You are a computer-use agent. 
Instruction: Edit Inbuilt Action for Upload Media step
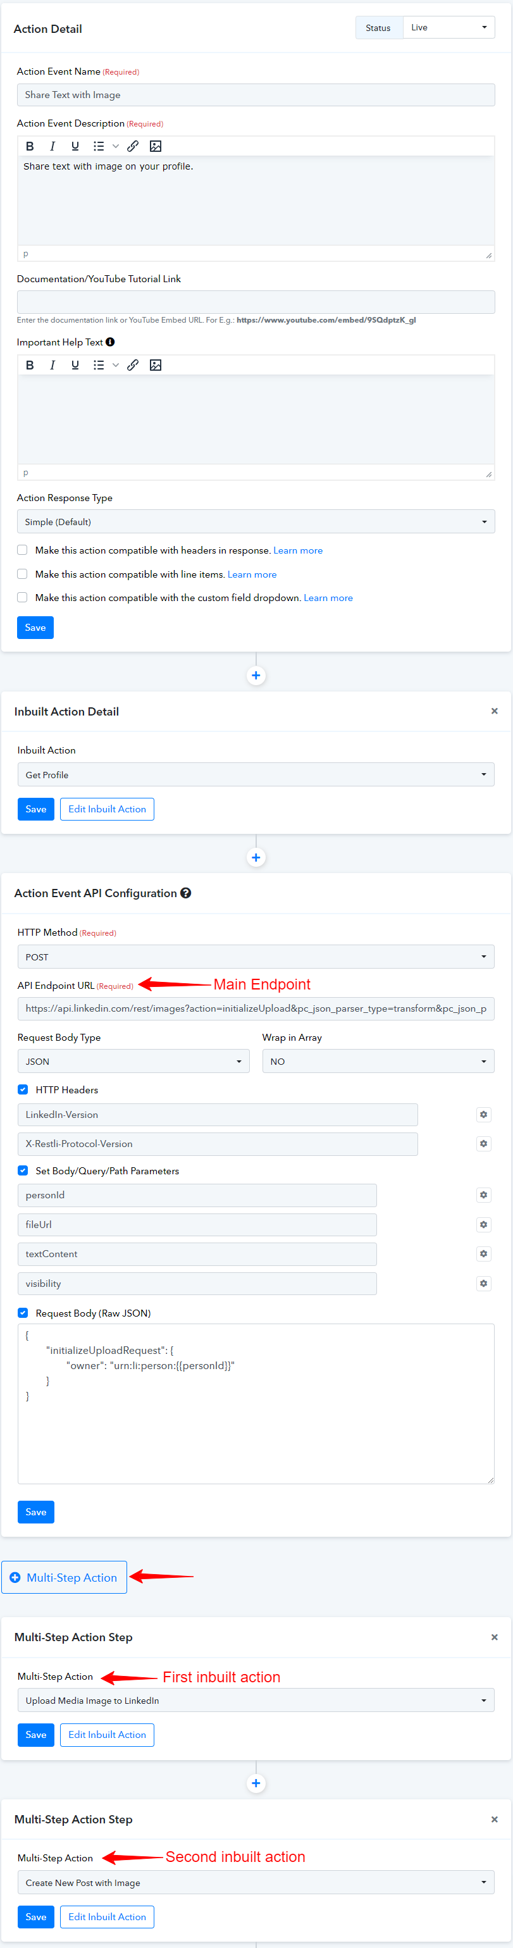click(x=108, y=1735)
